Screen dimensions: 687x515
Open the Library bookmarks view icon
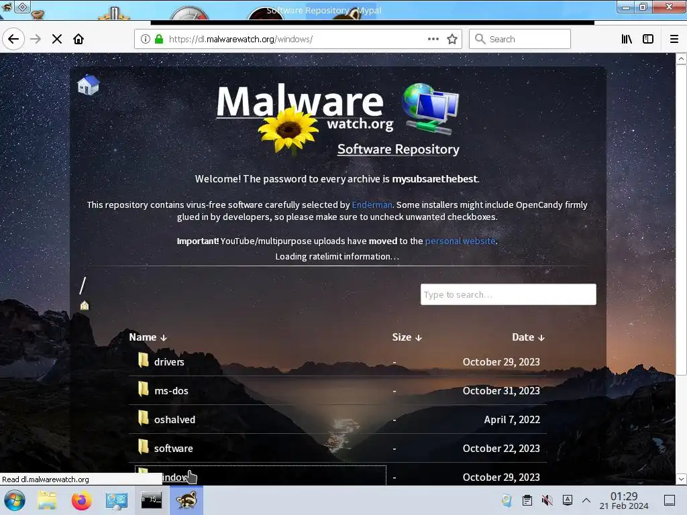(x=627, y=39)
